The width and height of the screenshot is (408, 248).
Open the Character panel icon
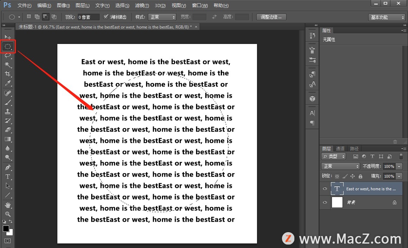pos(312,113)
